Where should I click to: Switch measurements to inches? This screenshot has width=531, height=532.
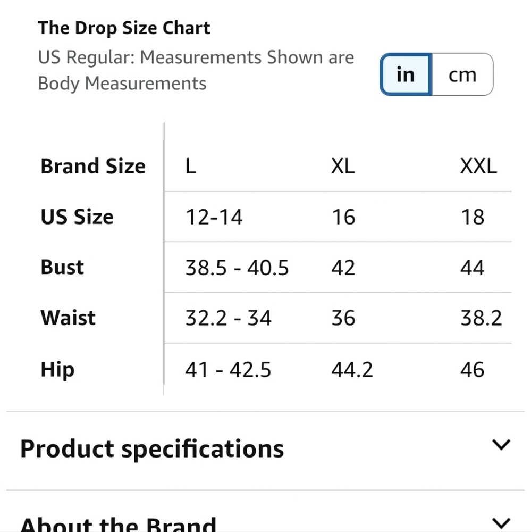point(406,74)
